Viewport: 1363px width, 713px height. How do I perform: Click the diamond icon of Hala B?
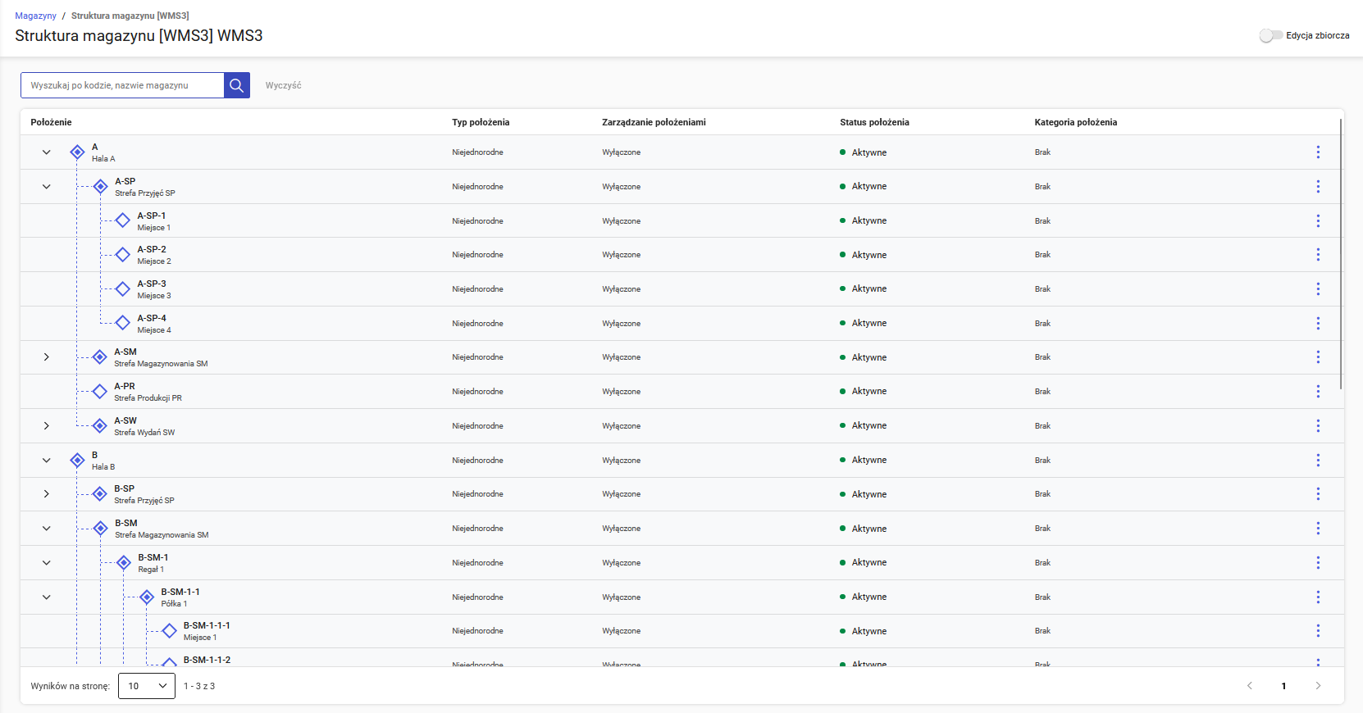77,461
